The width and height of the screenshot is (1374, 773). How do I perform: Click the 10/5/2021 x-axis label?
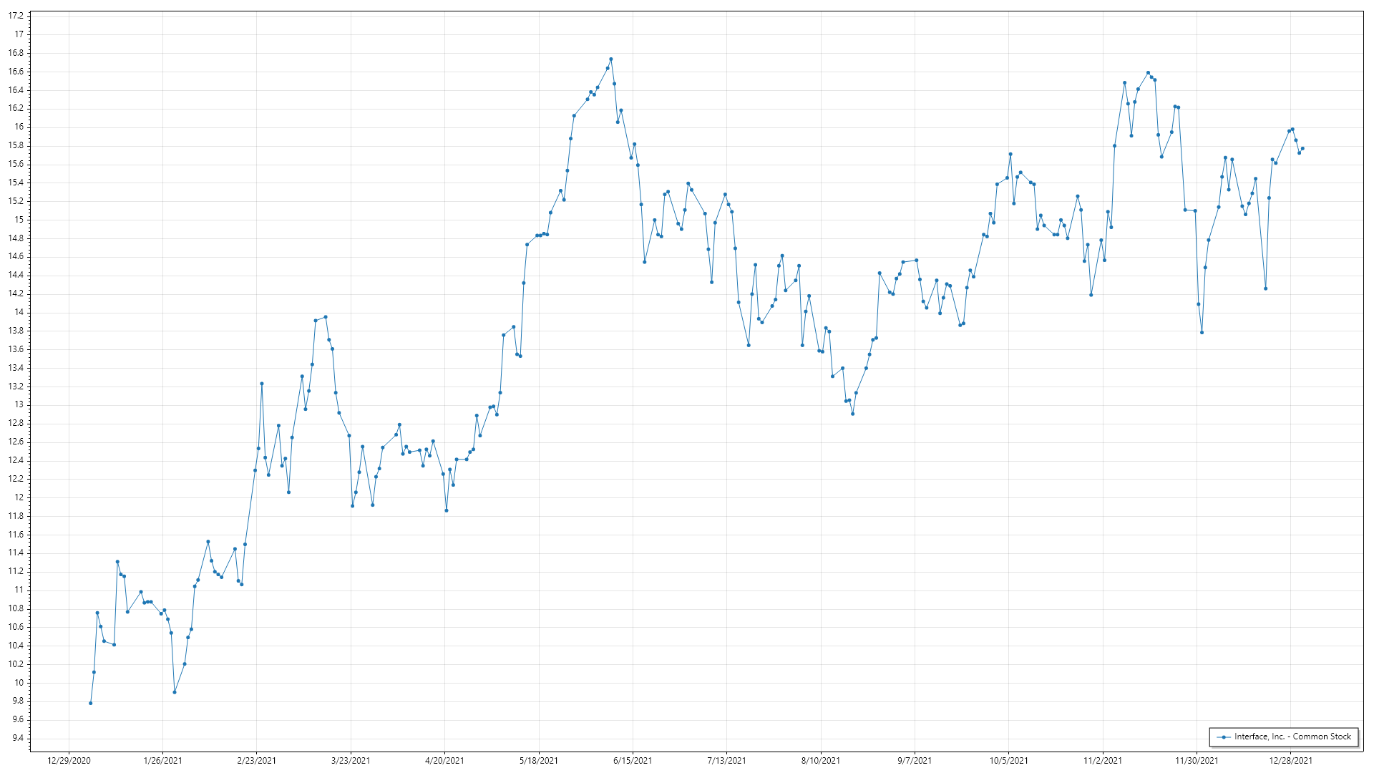pyautogui.click(x=1009, y=761)
